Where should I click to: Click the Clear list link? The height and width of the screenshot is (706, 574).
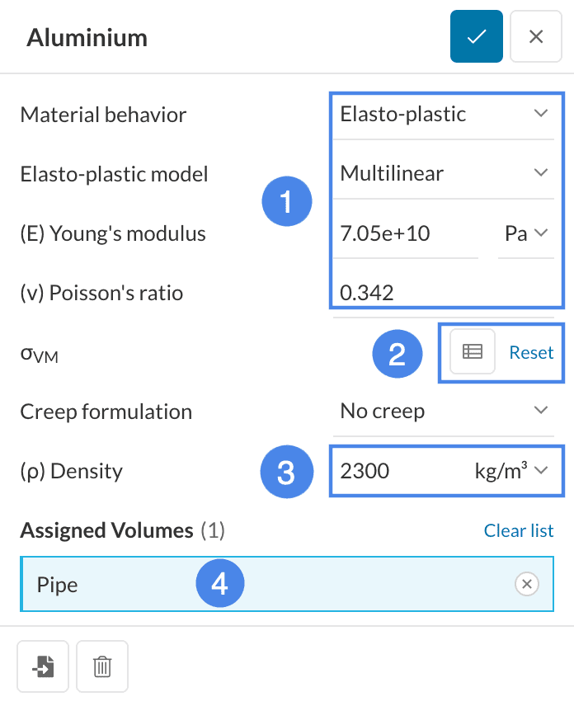tap(519, 530)
